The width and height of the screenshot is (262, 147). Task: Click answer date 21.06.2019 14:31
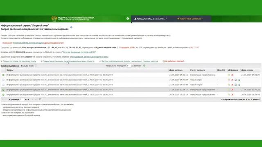click(251, 75)
